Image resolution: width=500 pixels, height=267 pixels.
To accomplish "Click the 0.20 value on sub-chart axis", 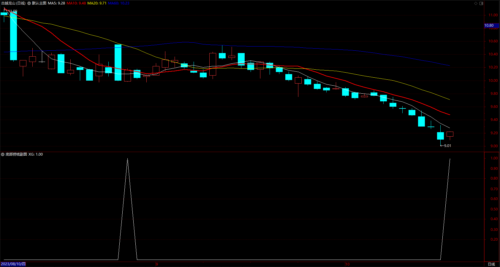I will (x=494, y=239).
